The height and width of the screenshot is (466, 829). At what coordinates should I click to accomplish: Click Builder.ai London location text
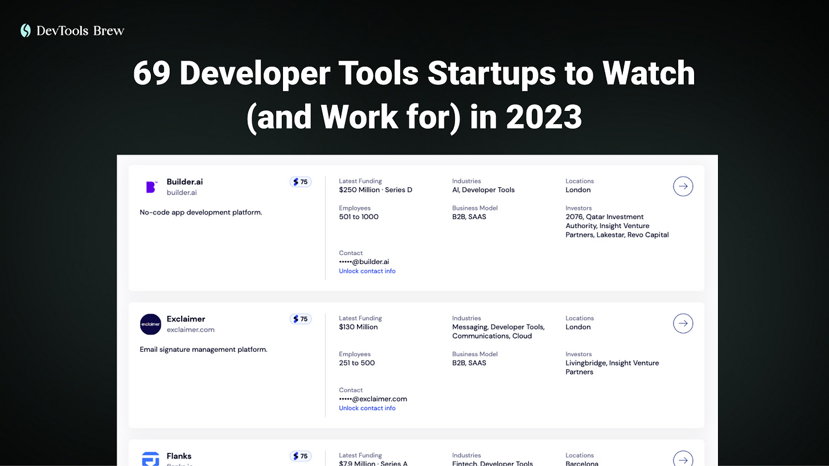[578, 190]
